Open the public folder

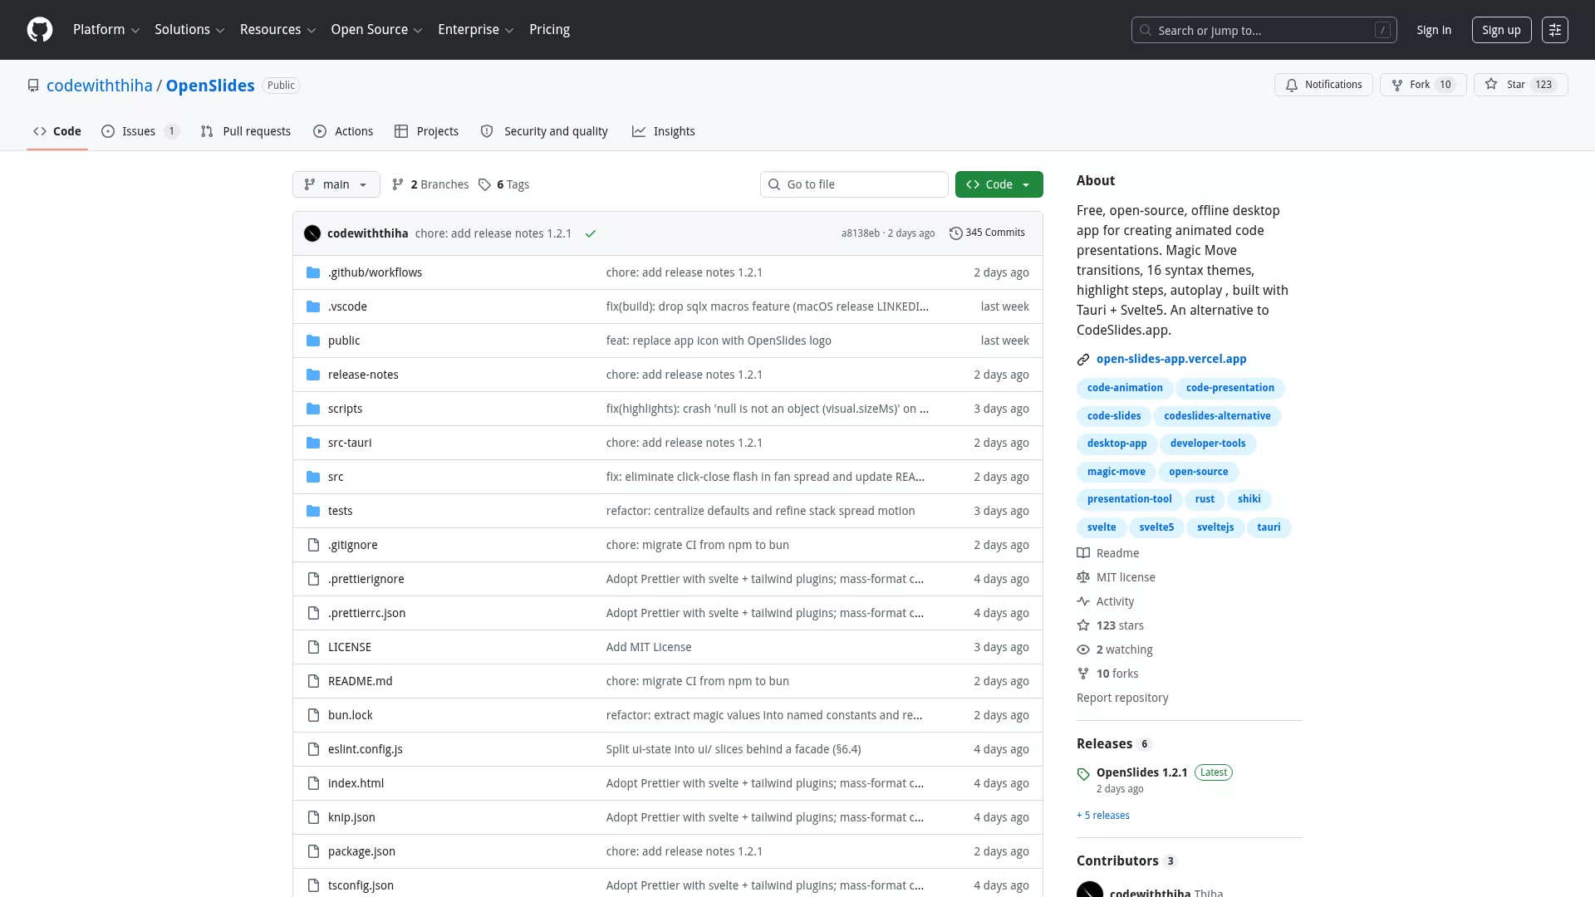344,341
